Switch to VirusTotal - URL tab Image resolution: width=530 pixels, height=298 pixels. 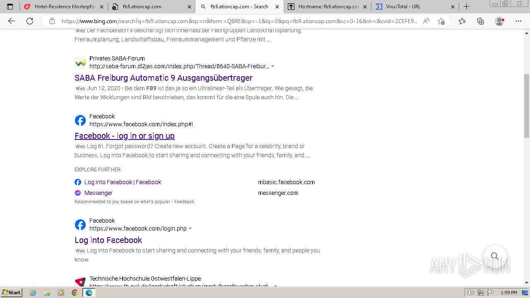415,7
